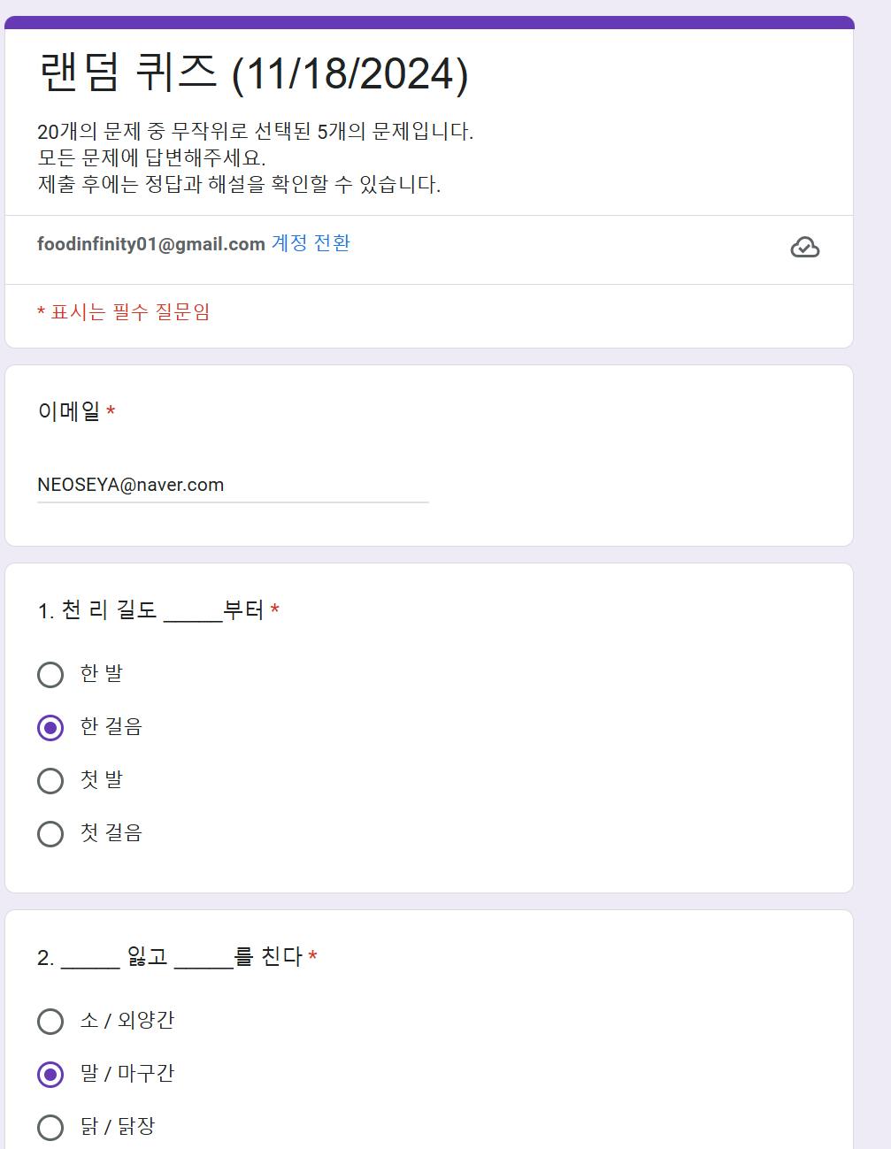Click the red 표시는 필수 질문임 notice
This screenshot has height=1149, width=891.
124,312
